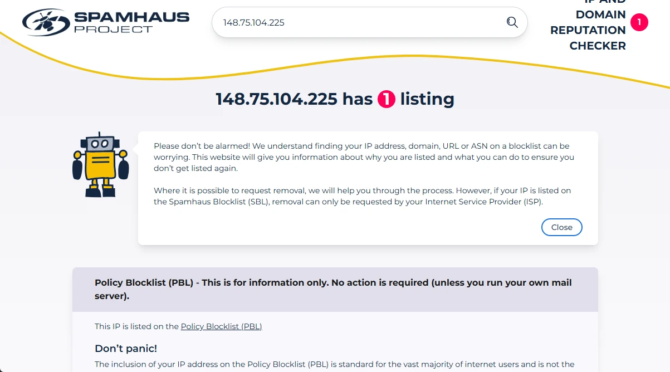Click the 'has' word in results heading
The image size is (670, 372).
pyautogui.click(x=357, y=99)
